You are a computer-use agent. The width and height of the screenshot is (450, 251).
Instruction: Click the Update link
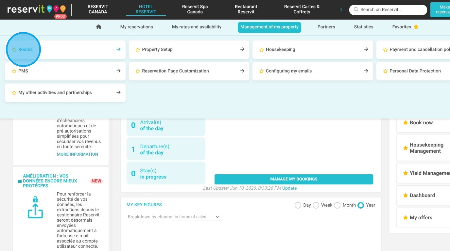click(289, 188)
